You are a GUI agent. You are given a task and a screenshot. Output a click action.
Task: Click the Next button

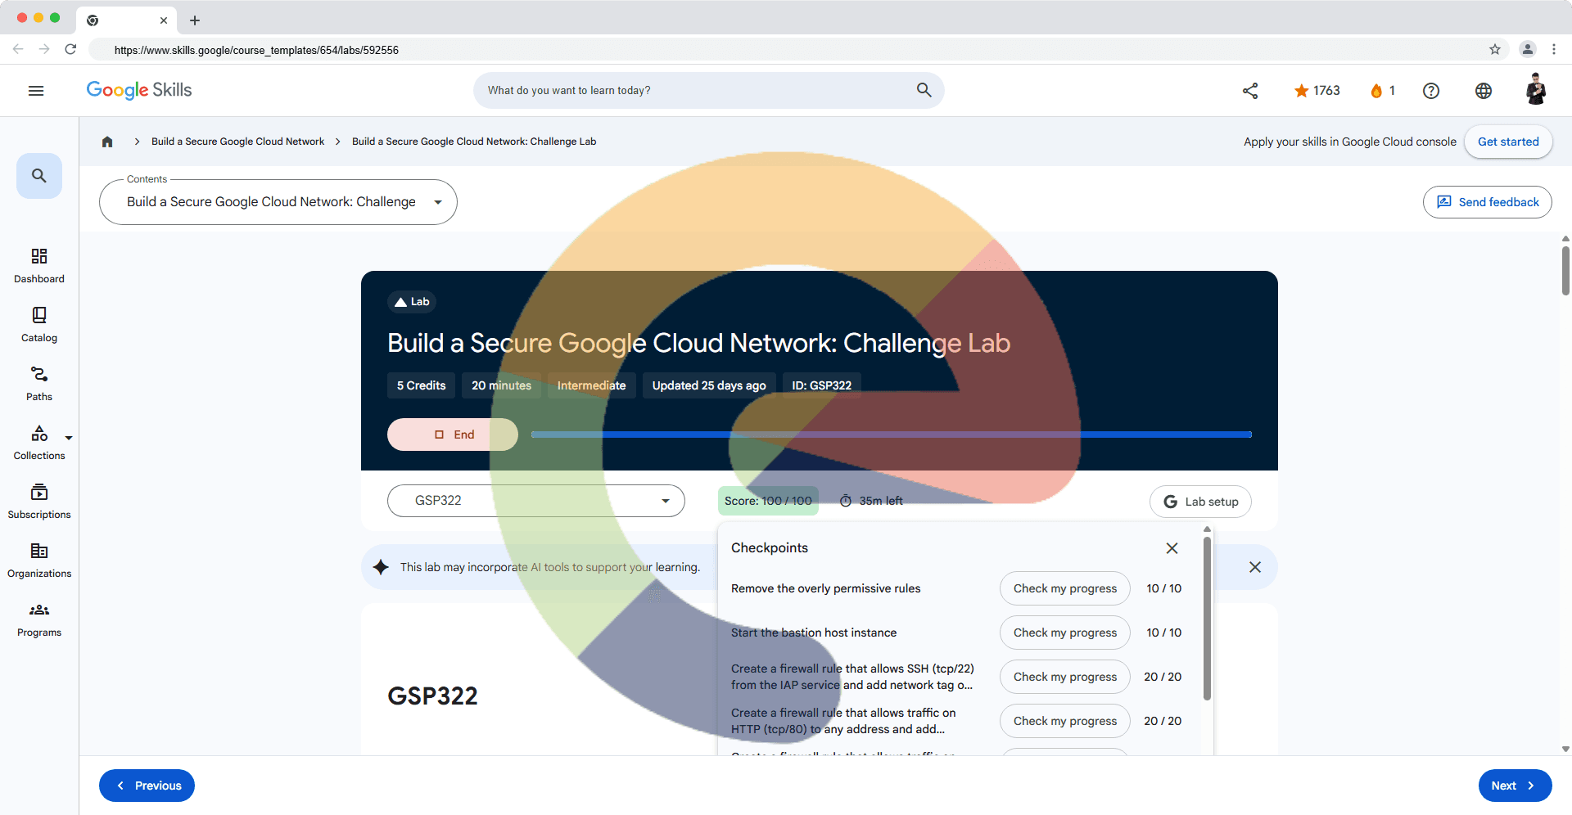click(1516, 786)
